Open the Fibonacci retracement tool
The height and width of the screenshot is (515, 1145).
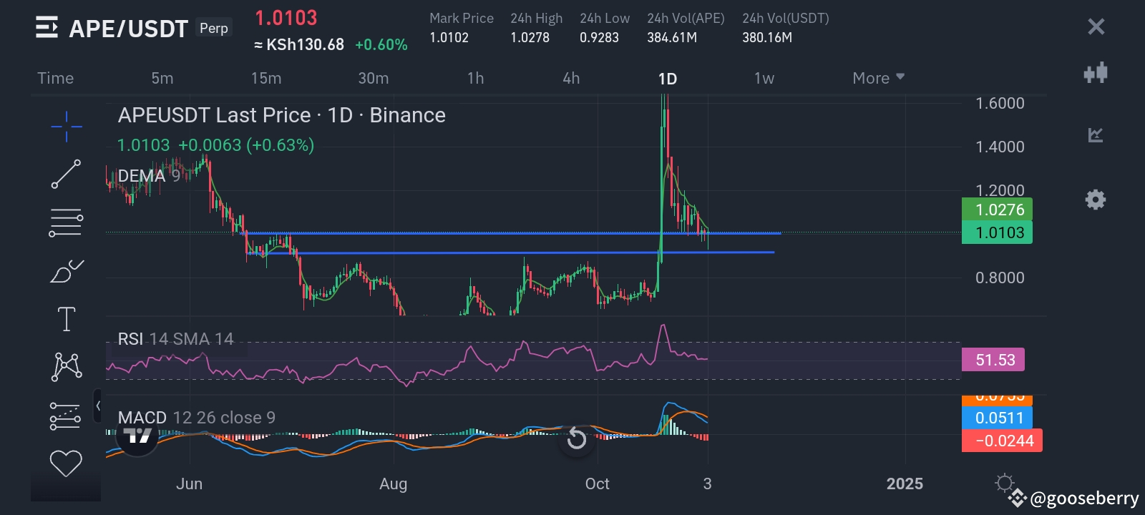[66, 222]
